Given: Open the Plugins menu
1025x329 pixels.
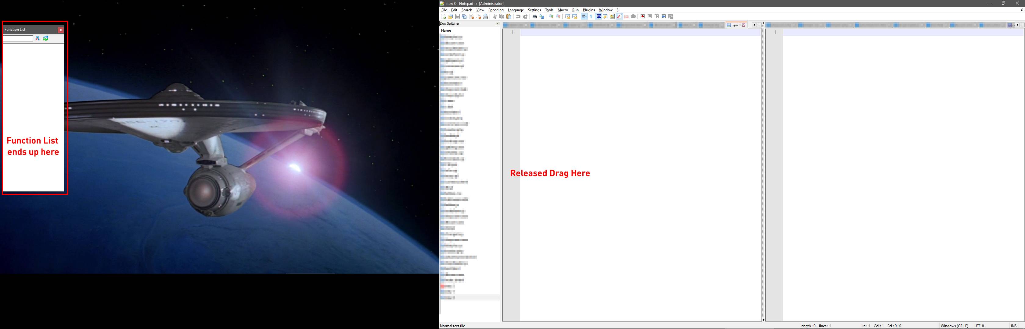Looking at the screenshot, I should click(x=589, y=10).
